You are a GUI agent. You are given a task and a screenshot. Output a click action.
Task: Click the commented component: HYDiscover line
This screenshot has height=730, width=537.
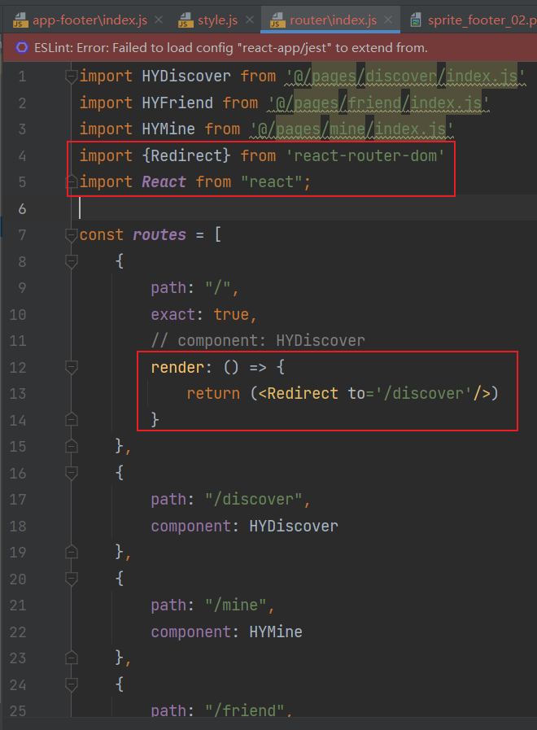pyautogui.click(x=258, y=340)
